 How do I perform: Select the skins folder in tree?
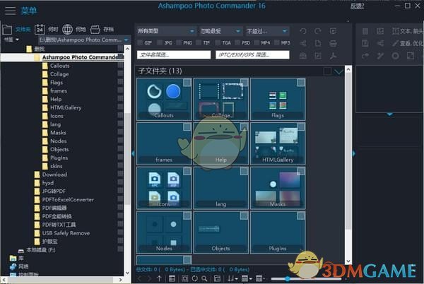[56, 166]
